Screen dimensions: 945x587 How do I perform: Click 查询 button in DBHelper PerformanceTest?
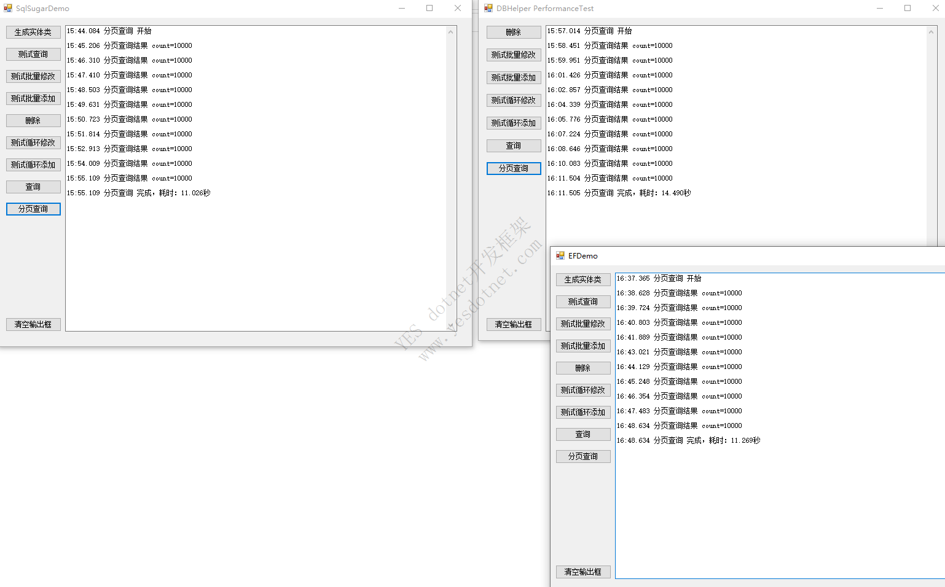514,146
